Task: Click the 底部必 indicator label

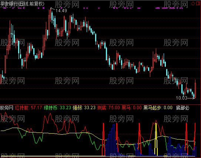Action: pos(182,108)
